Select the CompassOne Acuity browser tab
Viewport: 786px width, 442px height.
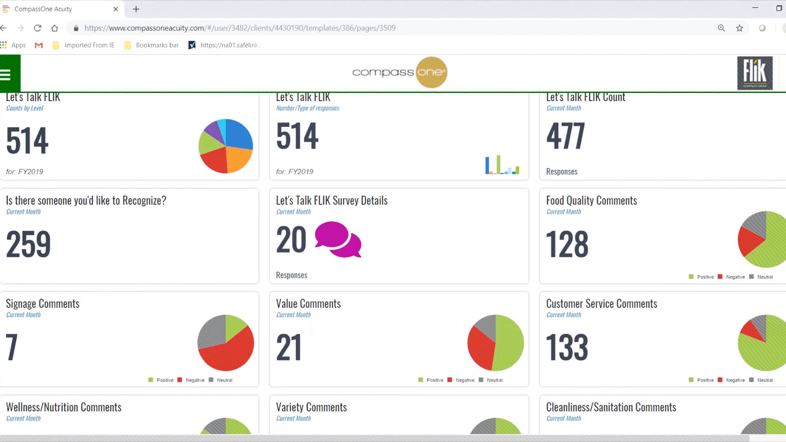(x=43, y=9)
